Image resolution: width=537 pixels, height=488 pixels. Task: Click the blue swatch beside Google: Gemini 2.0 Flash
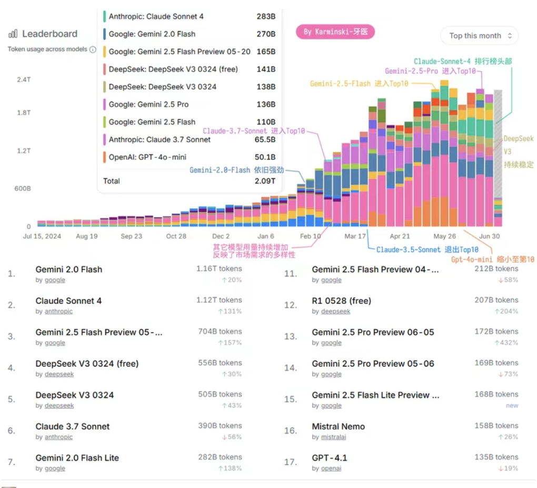pos(104,34)
